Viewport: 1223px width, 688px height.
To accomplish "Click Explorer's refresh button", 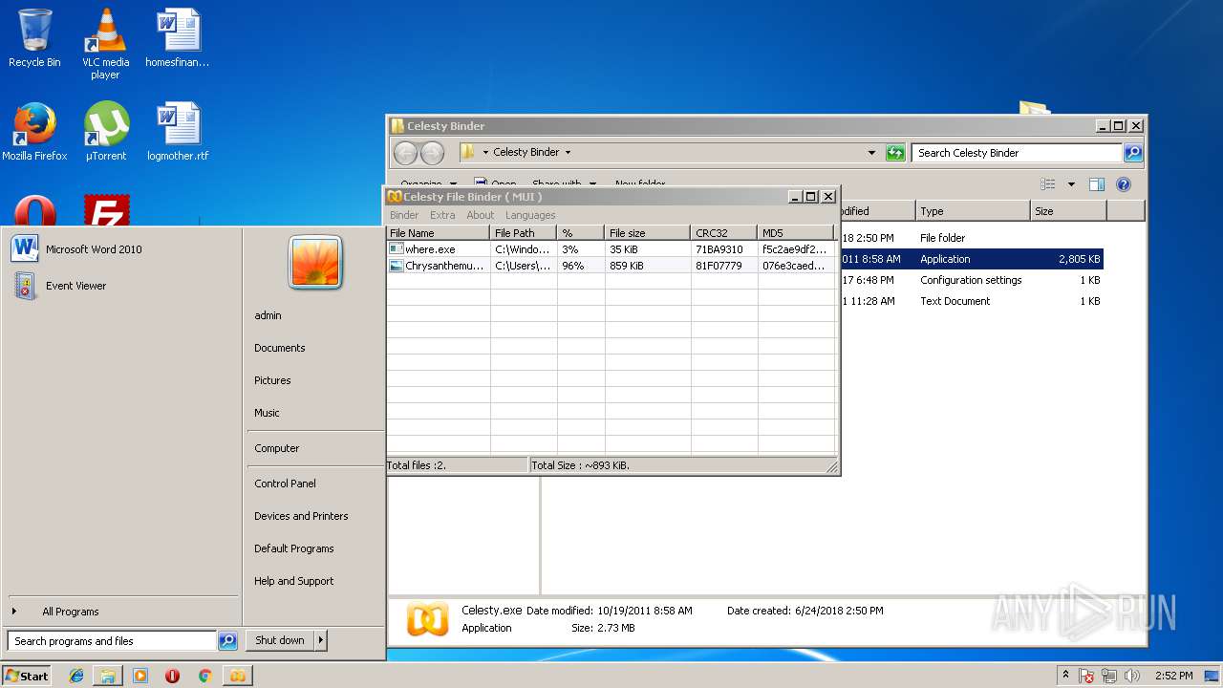I will click(895, 153).
